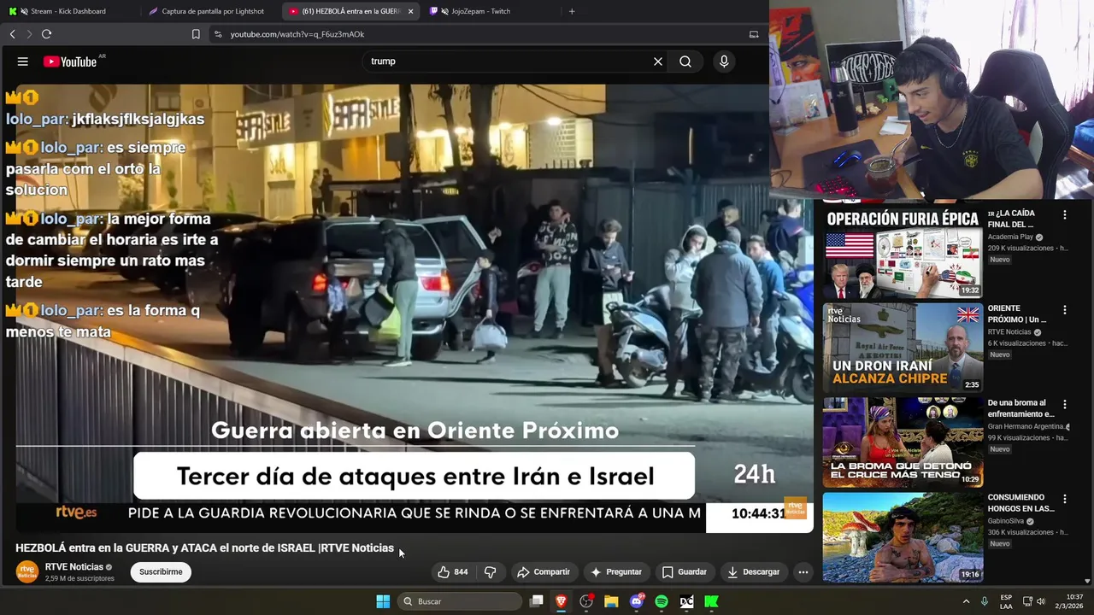Open more actions ellipsis below video
Image resolution: width=1094 pixels, height=615 pixels.
coord(803,572)
